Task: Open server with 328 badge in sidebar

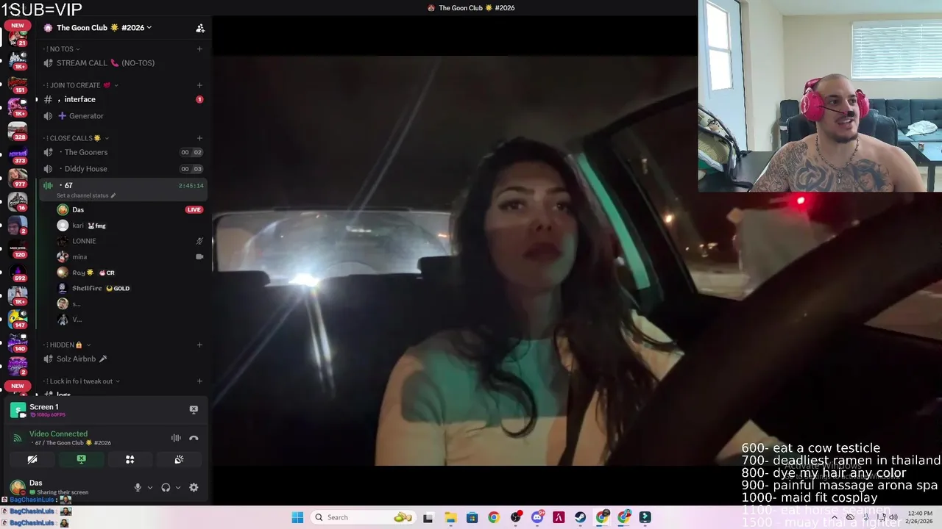Action: (18, 130)
